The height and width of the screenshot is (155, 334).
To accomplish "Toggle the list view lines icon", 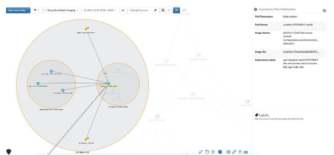I will 228,152.
